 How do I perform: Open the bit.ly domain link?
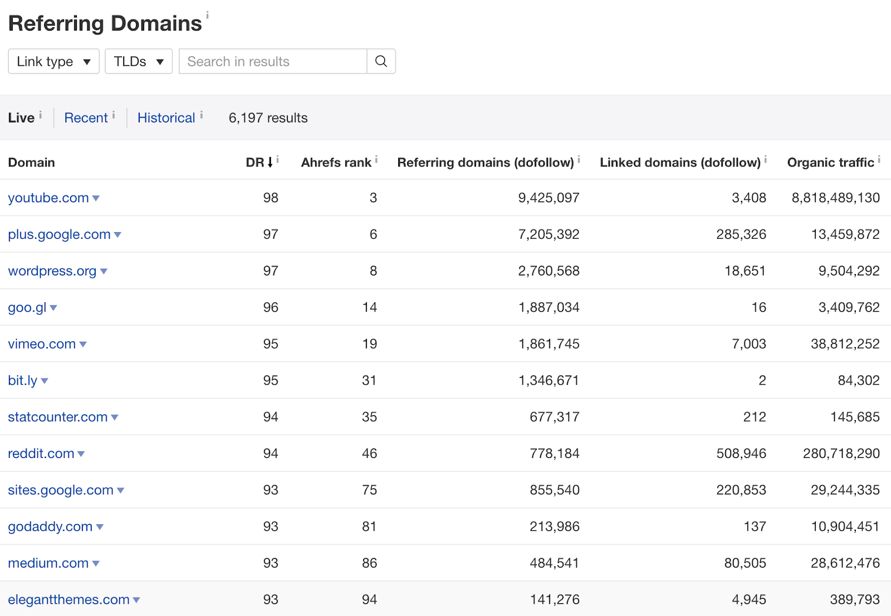23,381
